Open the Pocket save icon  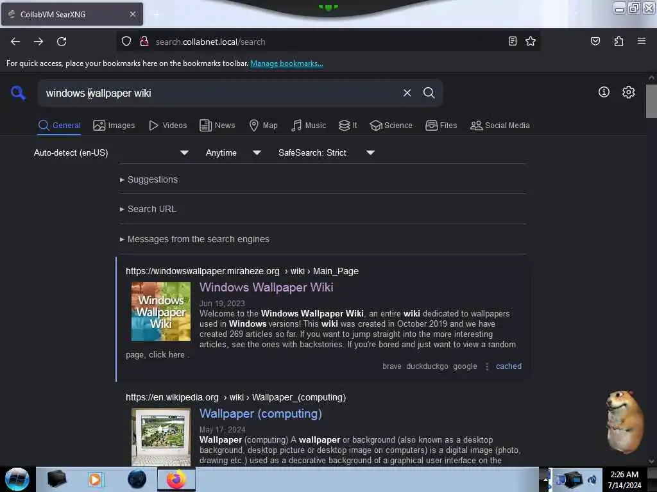(x=595, y=41)
